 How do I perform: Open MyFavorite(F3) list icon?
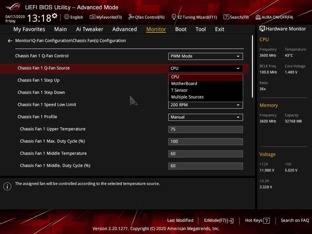[93, 17]
